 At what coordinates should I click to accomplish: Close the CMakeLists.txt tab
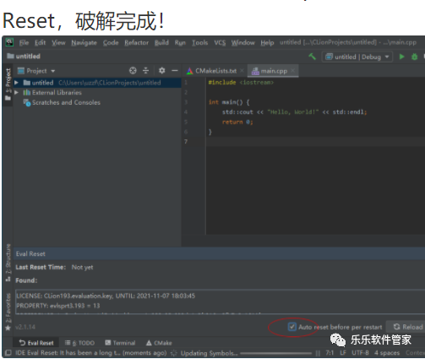tap(242, 71)
